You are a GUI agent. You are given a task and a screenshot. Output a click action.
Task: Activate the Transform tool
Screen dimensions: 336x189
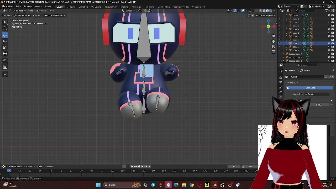pyautogui.click(x=5, y=54)
